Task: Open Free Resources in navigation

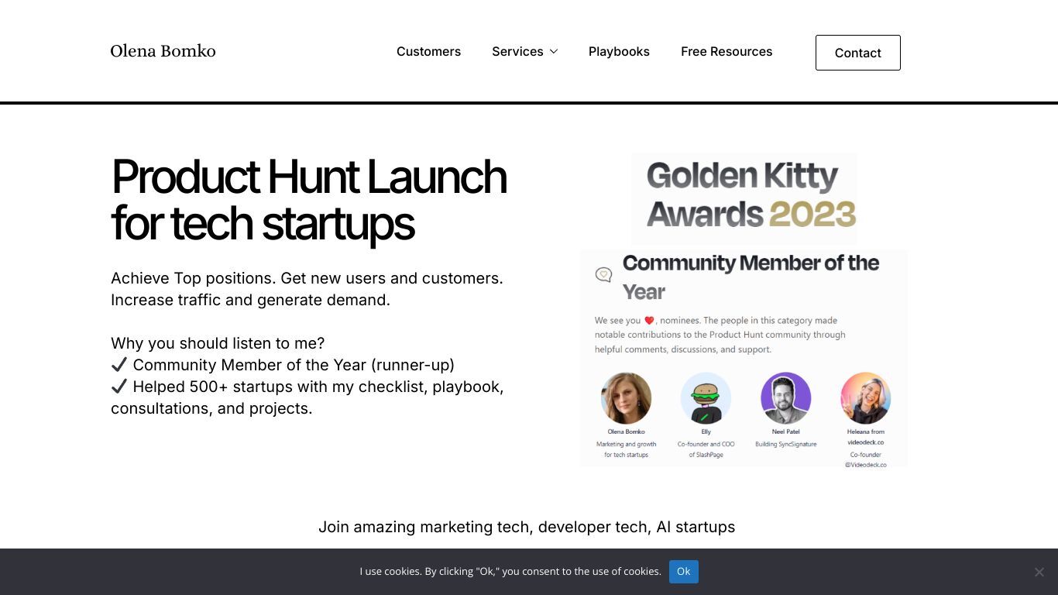Action: (x=727, y=51)
